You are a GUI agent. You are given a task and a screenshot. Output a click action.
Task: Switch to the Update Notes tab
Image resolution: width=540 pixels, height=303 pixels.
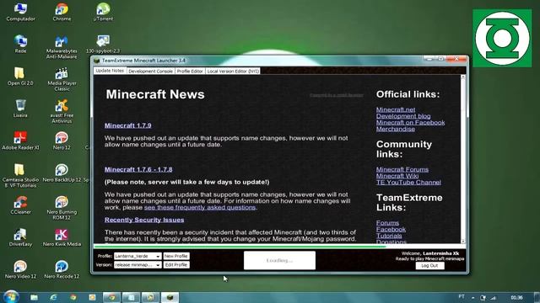110,71
